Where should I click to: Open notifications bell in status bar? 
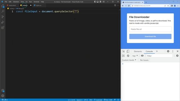(x=118, y=100)
